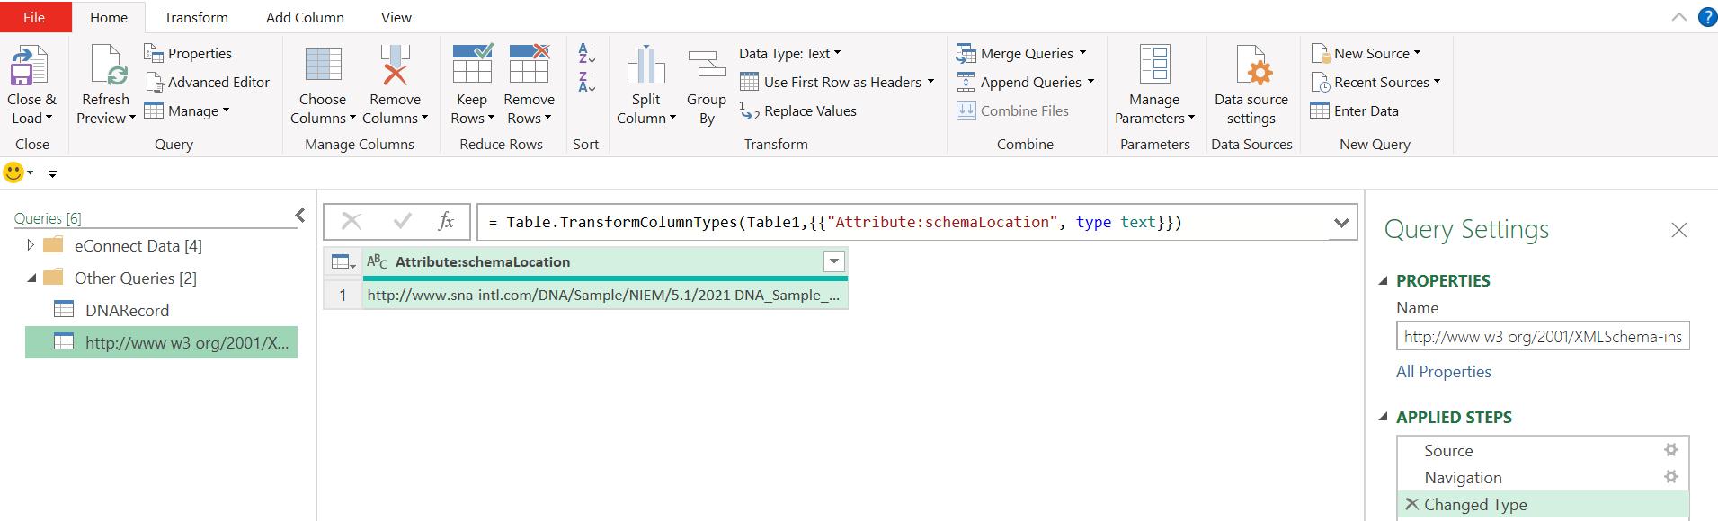
Task: Click Refresh Preview icon
Action: tap(107, 66)
